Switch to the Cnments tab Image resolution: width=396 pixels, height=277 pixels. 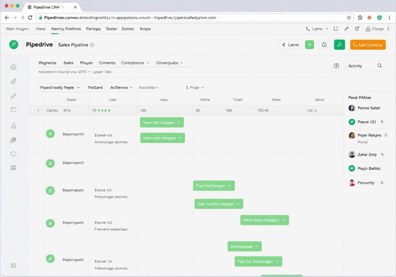click(x=107, y=63)
